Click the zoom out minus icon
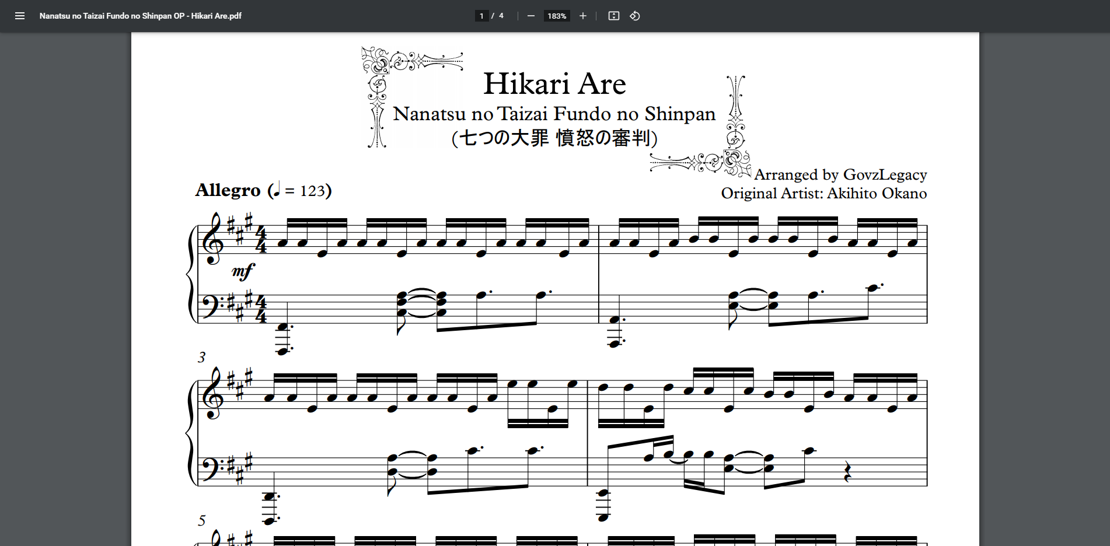 (x=530, y=16)
